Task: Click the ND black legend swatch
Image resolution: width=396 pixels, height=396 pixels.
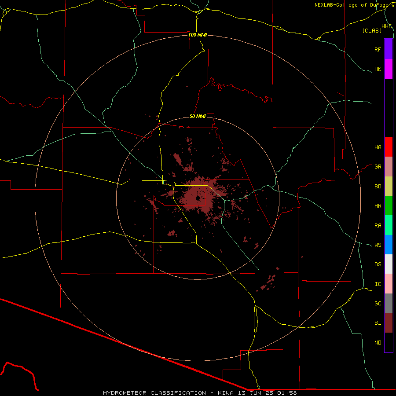Action: click(x=389, y=342)
